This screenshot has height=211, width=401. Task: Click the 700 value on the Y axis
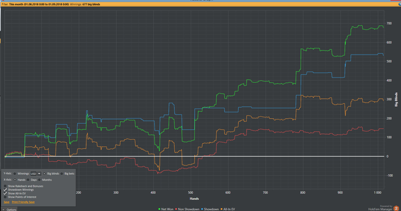(x=389, y=24)
